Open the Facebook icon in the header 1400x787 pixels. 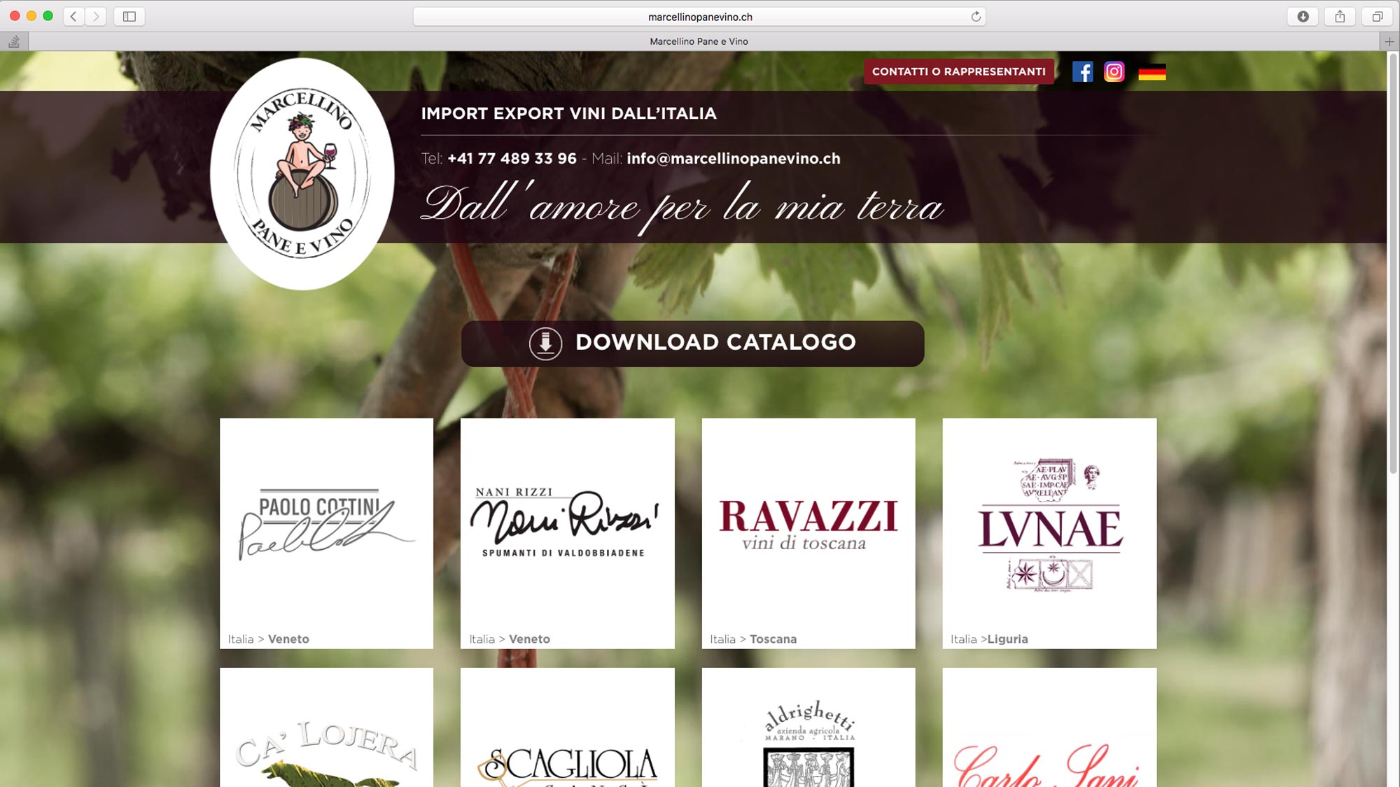click(1084, 71)
